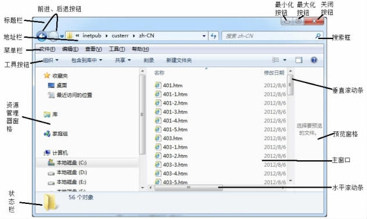Image resolution: width=367 pixels, height=219 pixels.
Task: Select 家庭组 in the navigation pane
Action: [60, 134]
